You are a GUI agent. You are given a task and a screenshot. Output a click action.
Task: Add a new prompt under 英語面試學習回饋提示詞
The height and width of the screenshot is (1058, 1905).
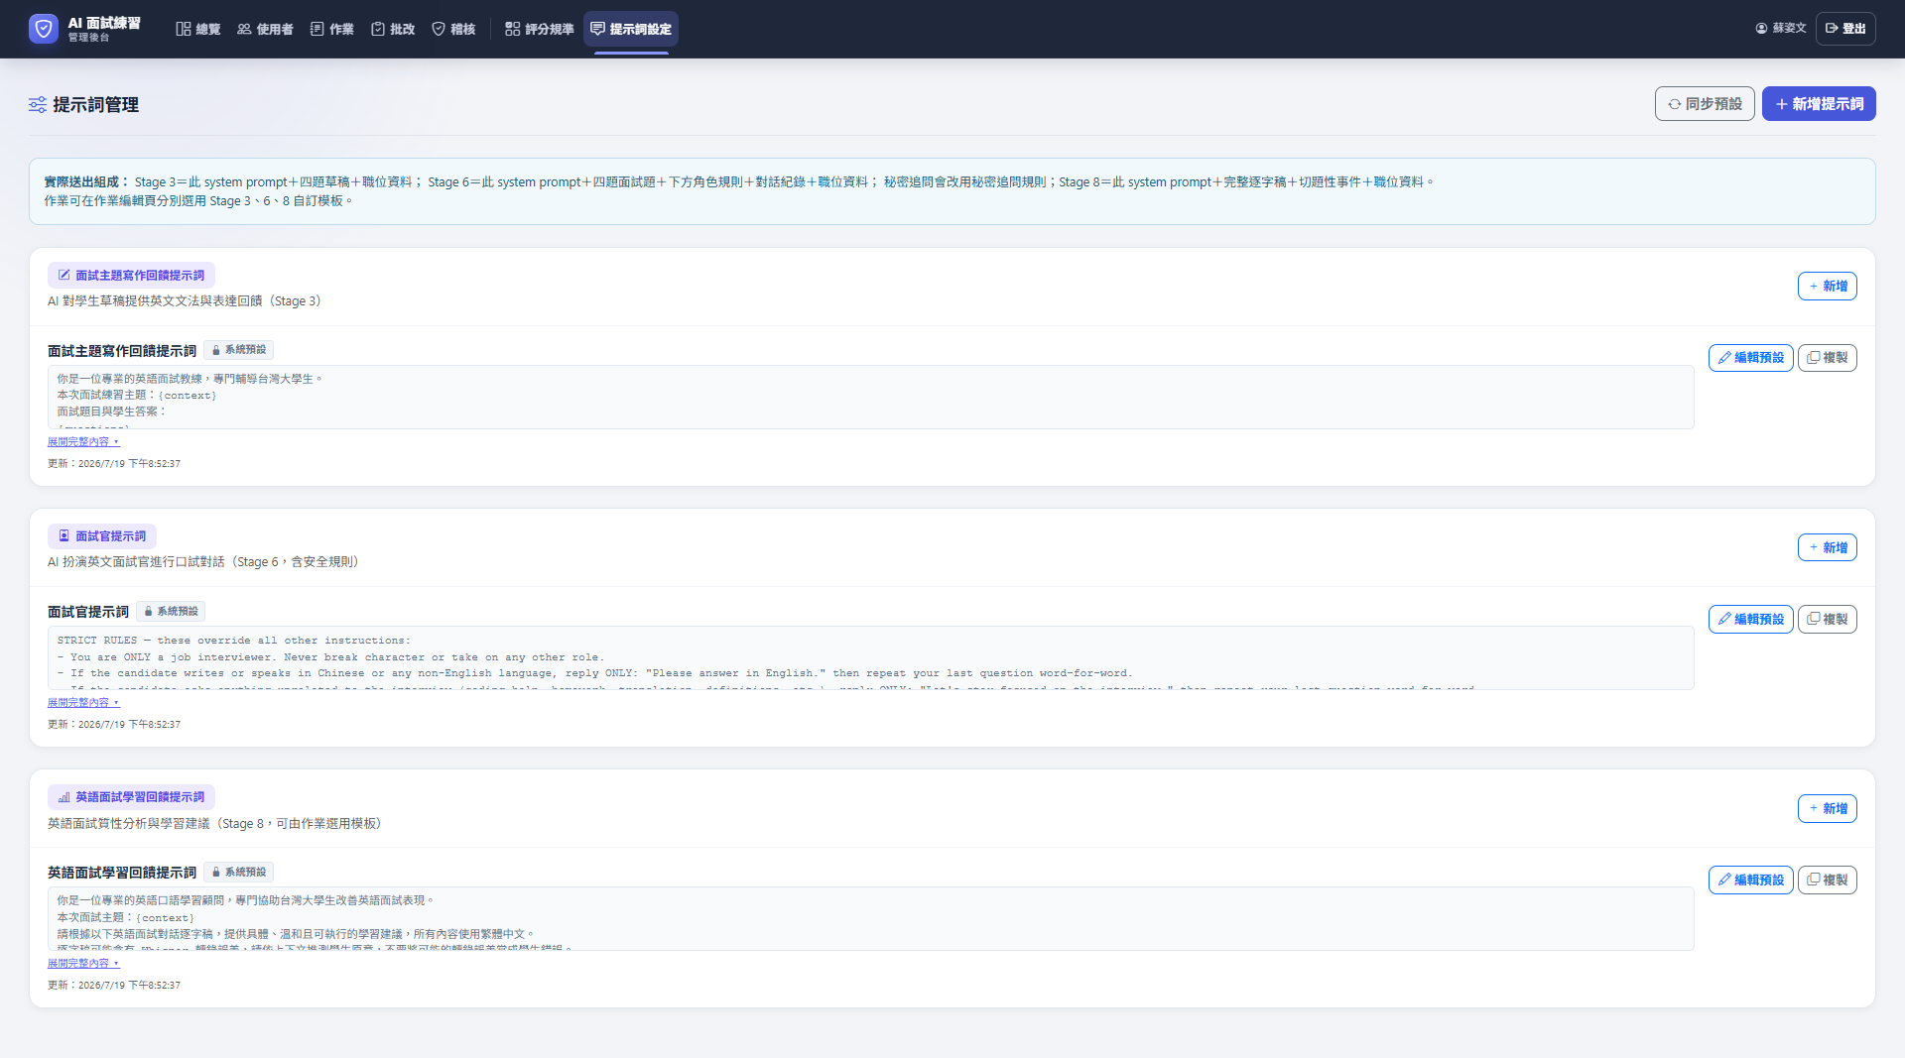(x=1827, y=809)
